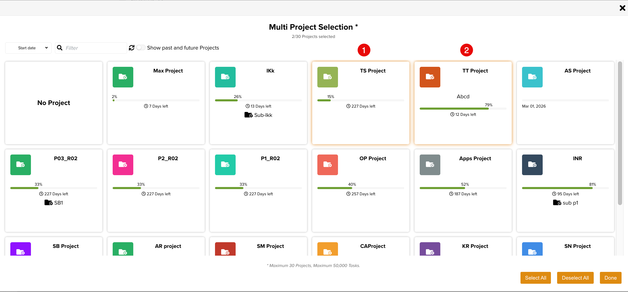Open the Start date sort dropdown
This screenshot has width=628, height=292.
[x=28, y=48]
